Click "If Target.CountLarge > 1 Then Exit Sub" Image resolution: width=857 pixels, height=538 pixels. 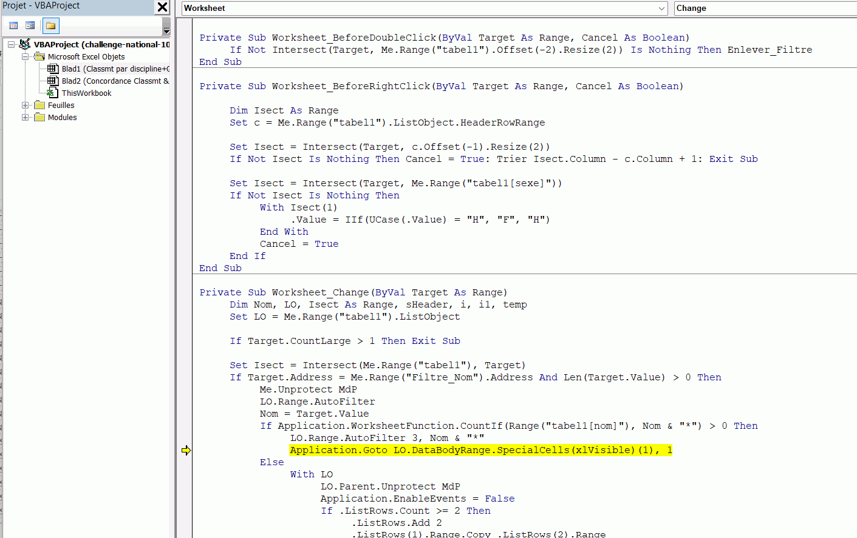point(345,341)
